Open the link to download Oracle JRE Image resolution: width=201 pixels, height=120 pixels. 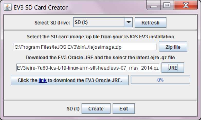coord(43,80)
